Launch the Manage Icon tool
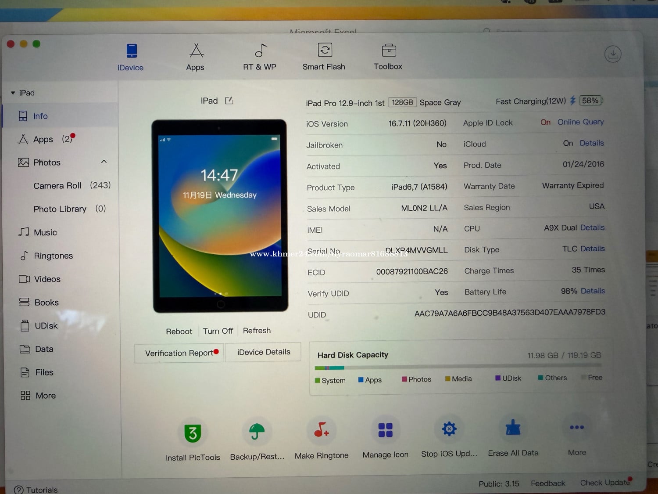 (385, 430)
